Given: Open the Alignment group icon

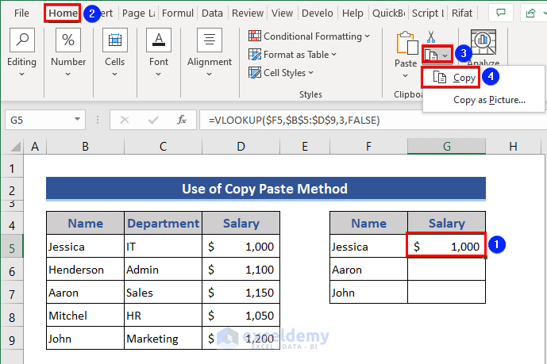Looking at the screenshot, I should [x=210, y=40].
